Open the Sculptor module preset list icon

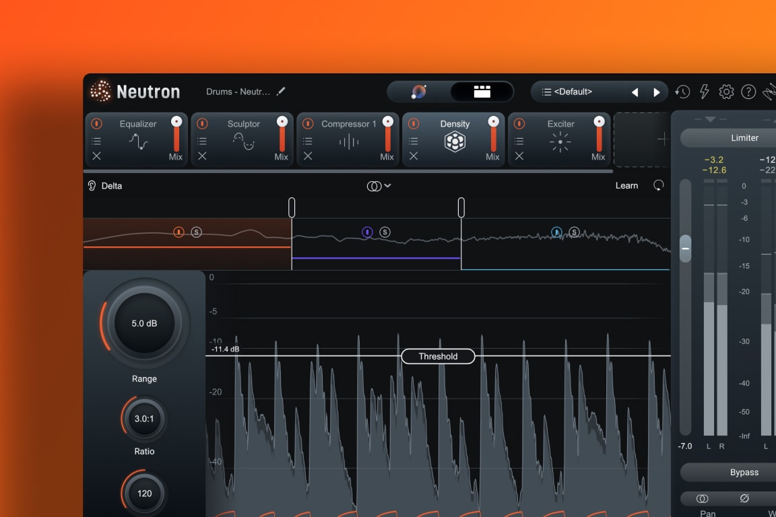(x=202, y=141)
